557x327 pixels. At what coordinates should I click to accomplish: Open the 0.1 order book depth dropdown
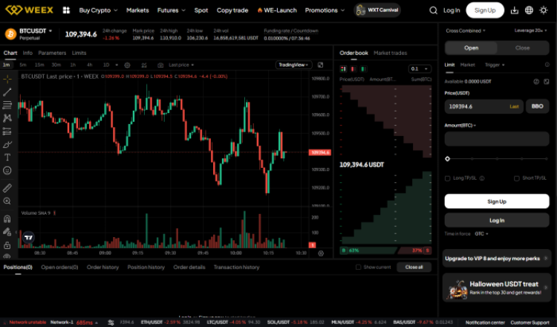point(420,68)
